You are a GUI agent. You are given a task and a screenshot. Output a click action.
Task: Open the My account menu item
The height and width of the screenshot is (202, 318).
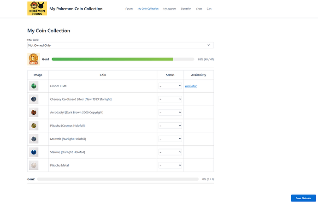click(170, 9)
